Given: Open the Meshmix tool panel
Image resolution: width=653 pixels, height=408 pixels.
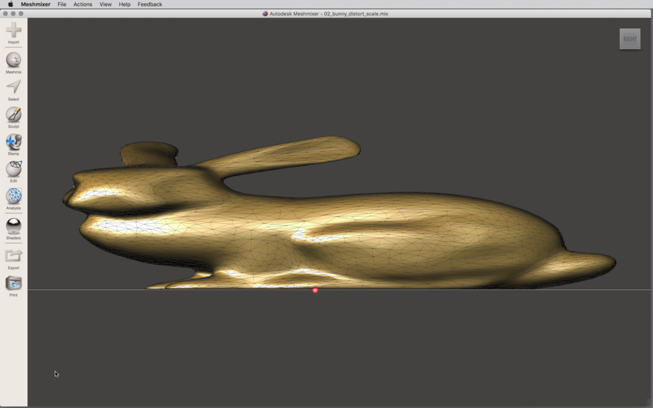Looking at the screenshot, I should (13, 60).
